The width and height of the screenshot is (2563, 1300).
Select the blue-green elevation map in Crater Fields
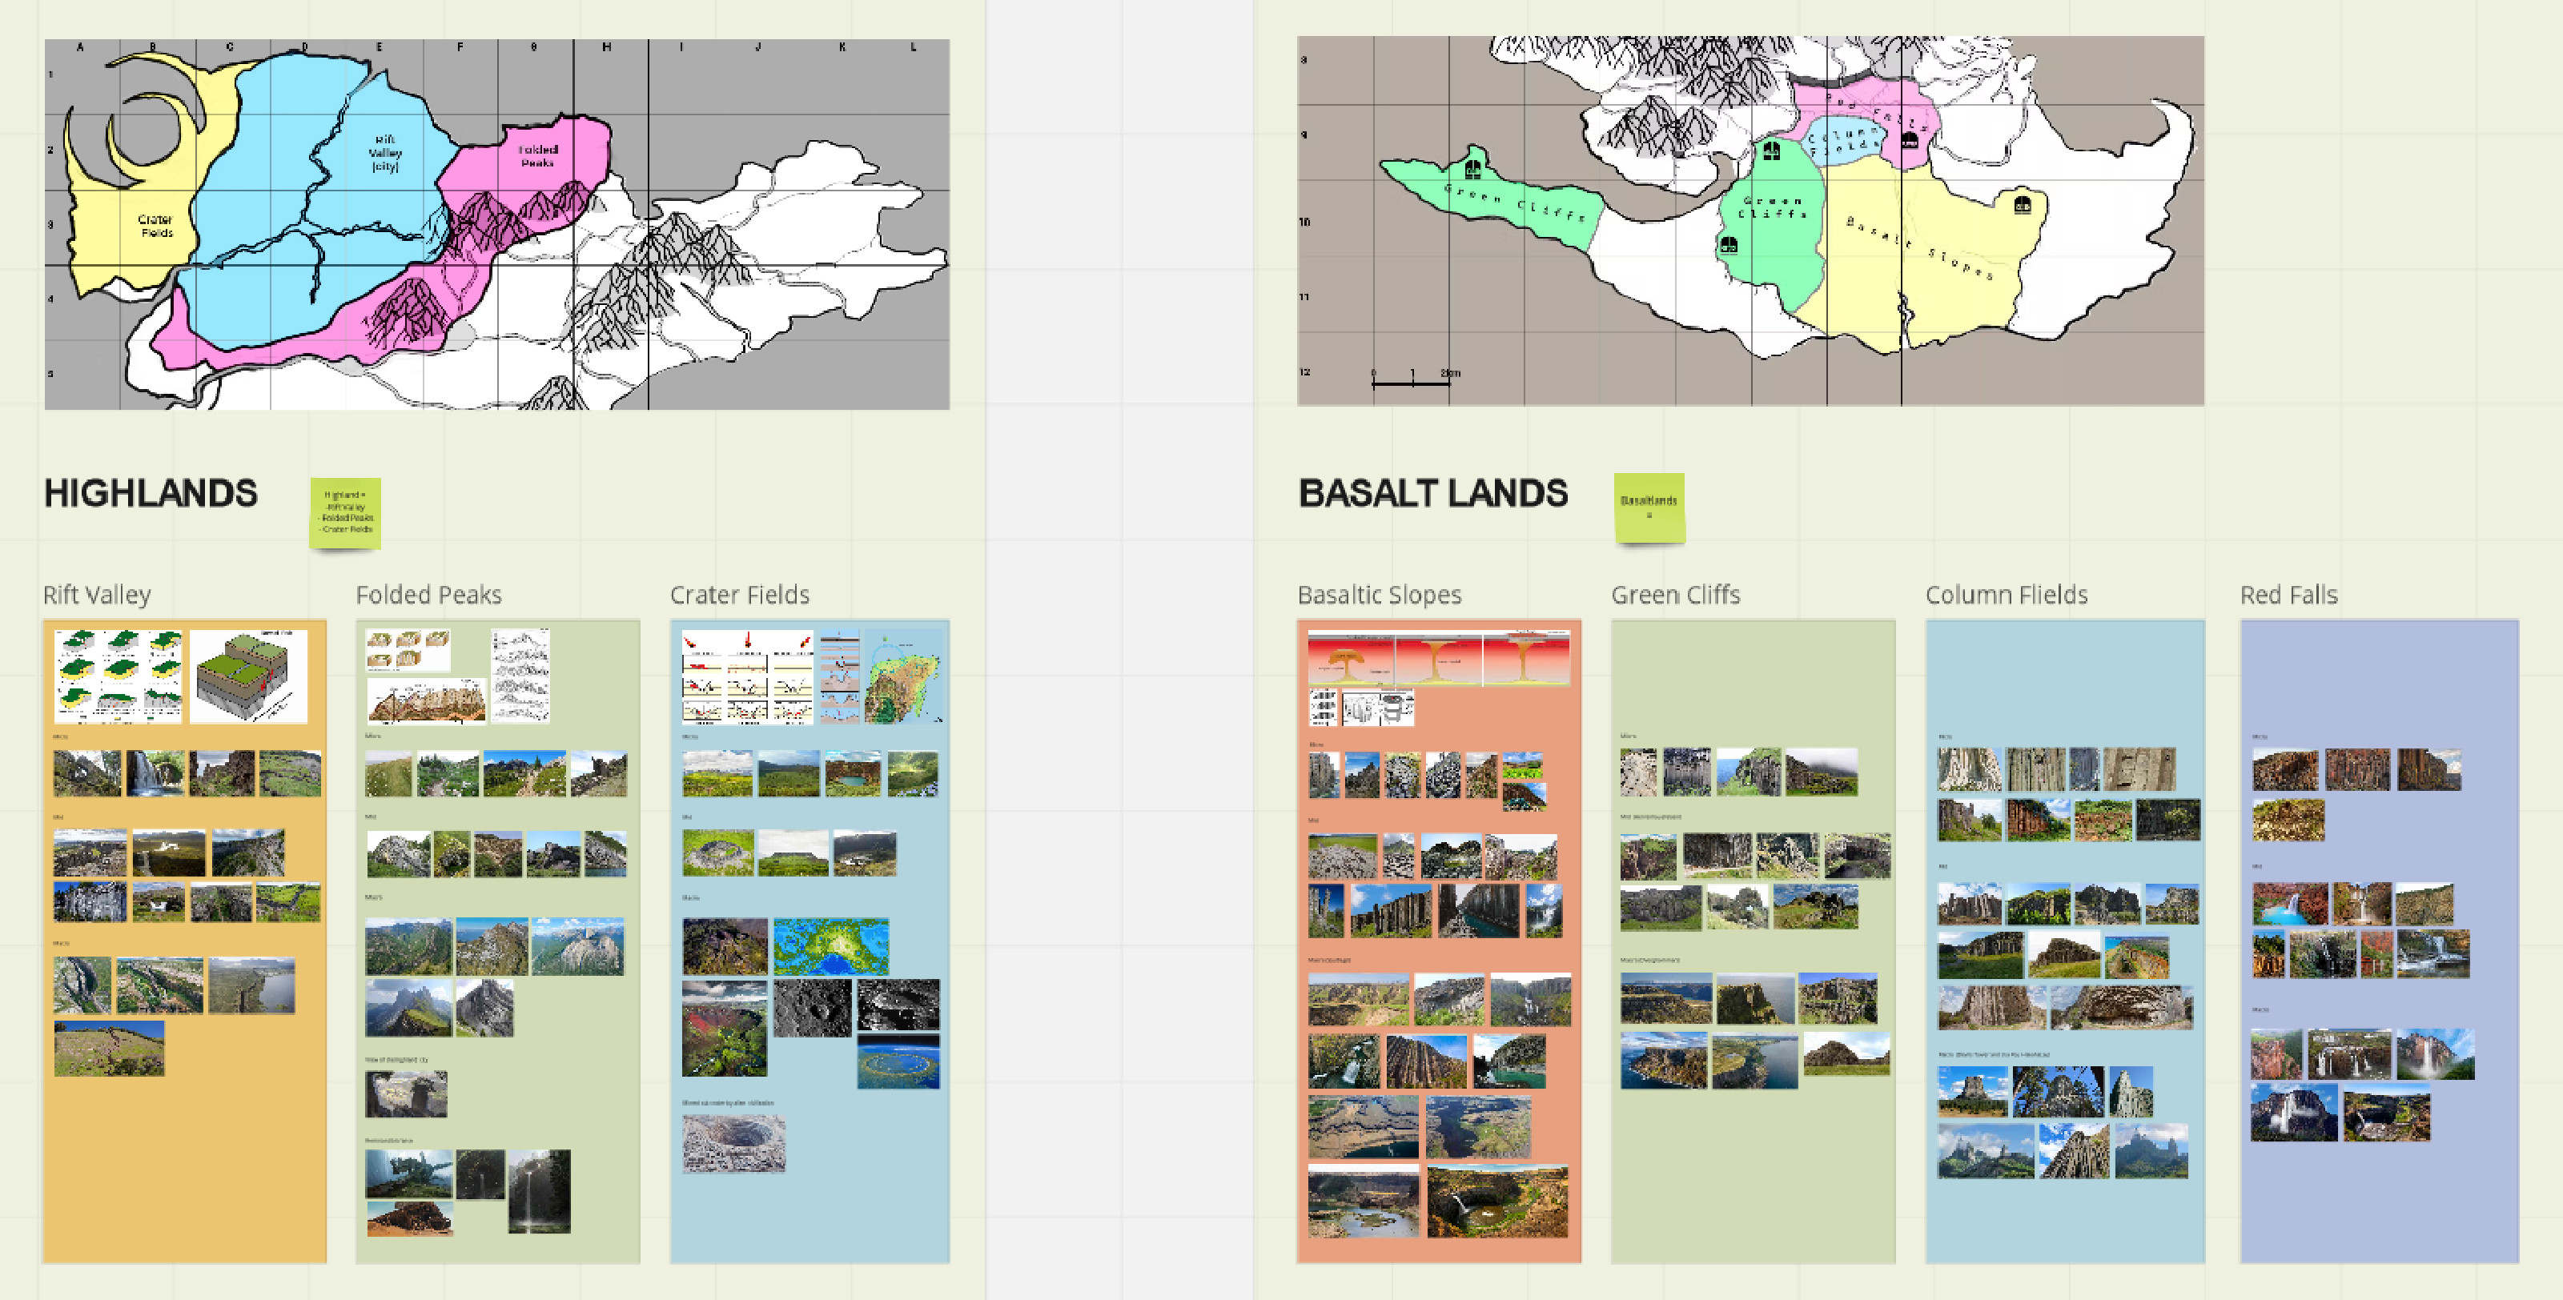[x=831, y=945]
